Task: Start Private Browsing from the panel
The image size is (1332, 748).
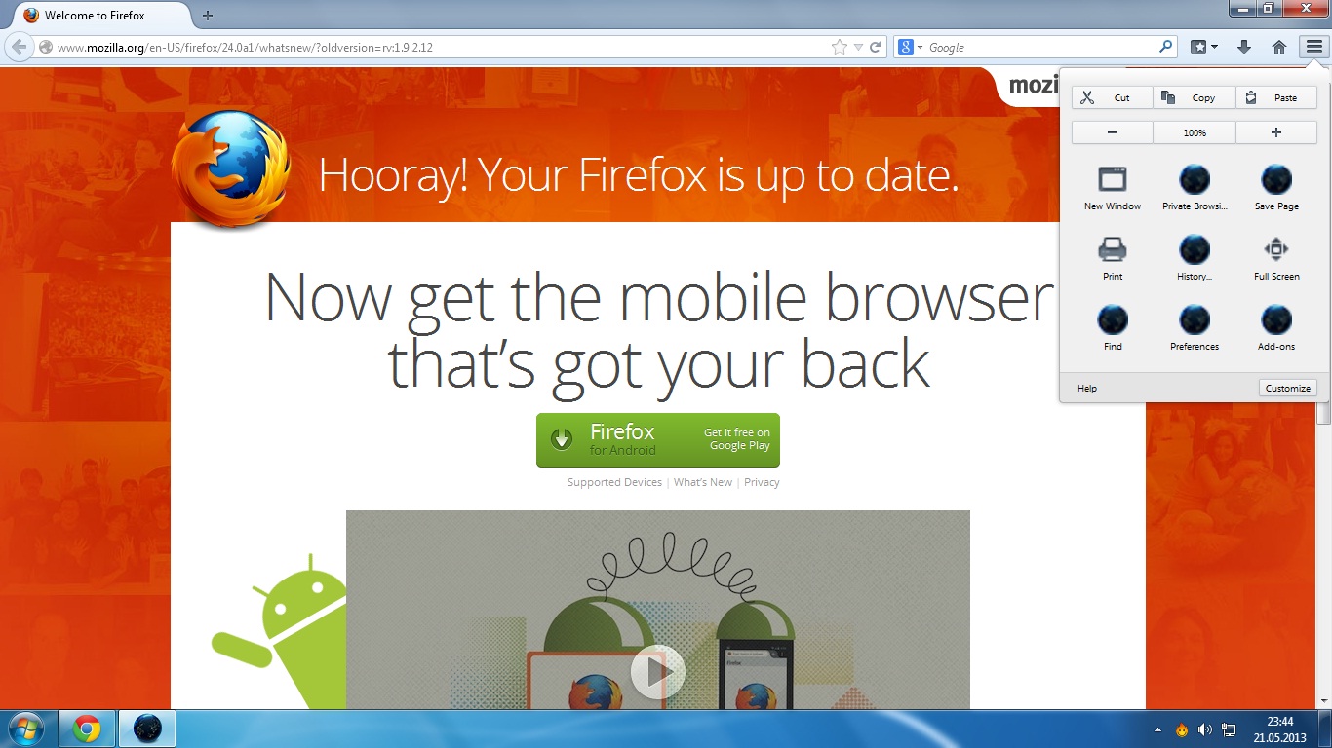Action: click(1195, 188)
